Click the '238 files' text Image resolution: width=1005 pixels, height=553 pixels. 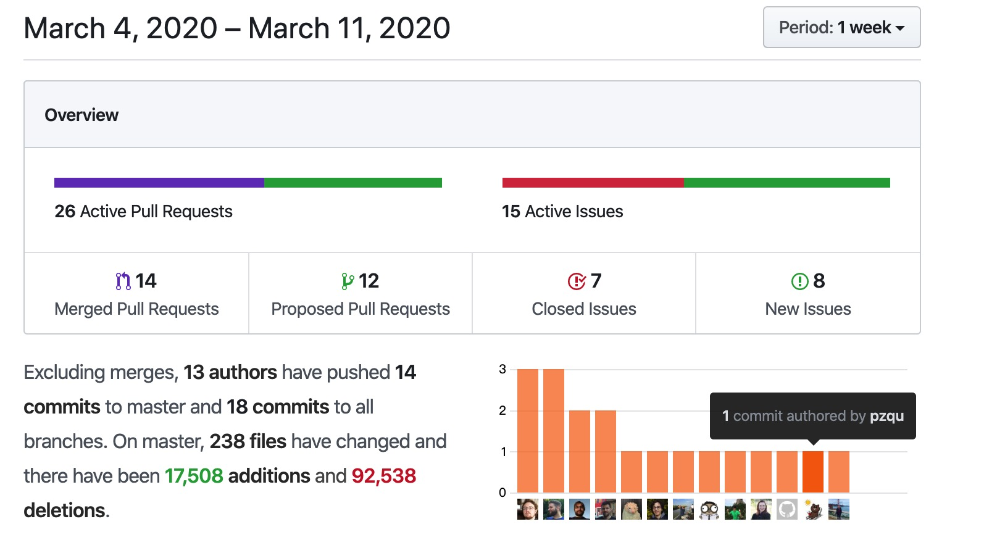pyautogui.click(x=248, y=441)
